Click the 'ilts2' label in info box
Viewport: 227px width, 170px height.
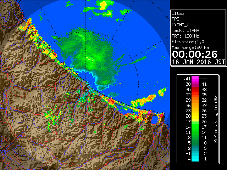pos(178,13)
